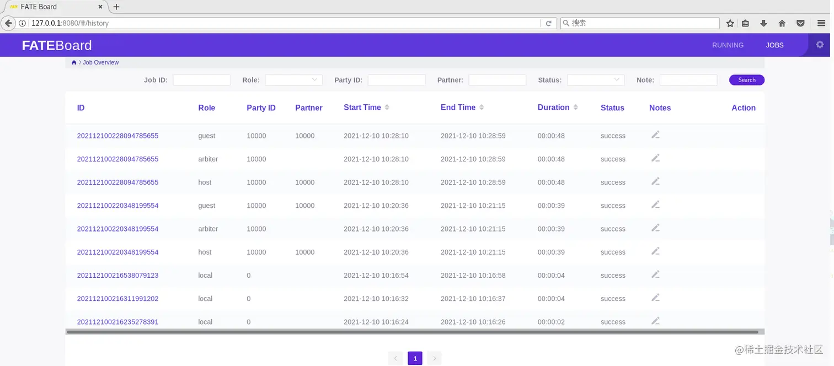
Task: Open browser downloads arrow icon
Action: click(x=763, y=23)
